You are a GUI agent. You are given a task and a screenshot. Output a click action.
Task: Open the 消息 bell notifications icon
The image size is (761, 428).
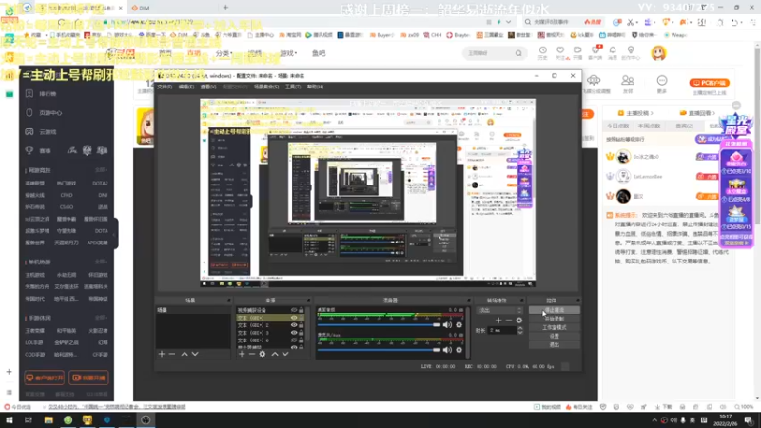[613, 52]
